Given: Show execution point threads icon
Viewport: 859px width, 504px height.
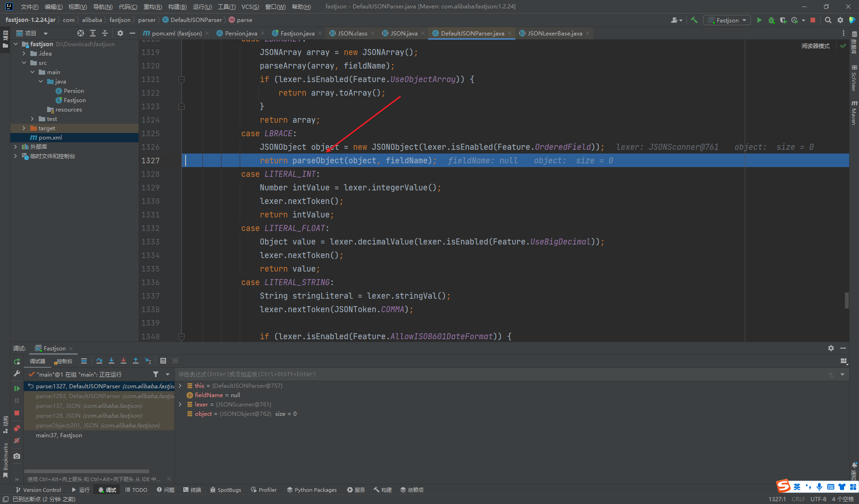Looking at the screenshot, I should [84, 361].
